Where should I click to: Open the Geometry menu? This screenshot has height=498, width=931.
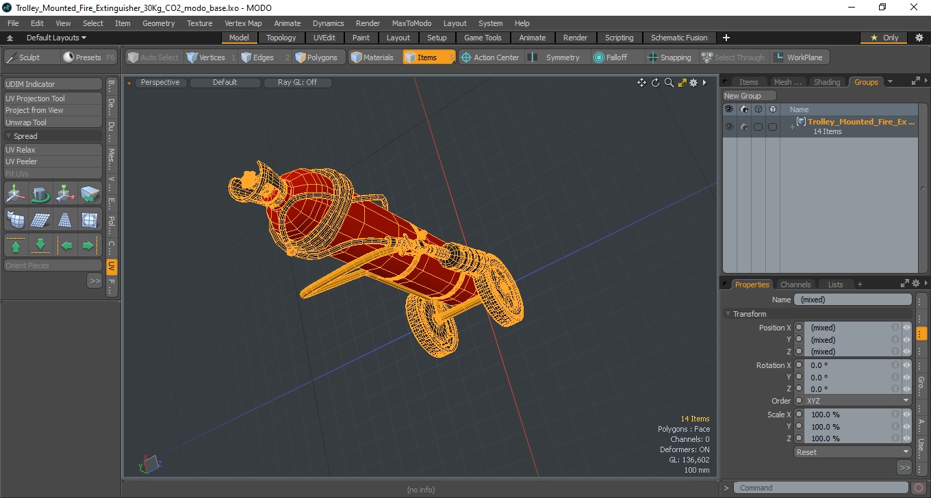point(159,23)
